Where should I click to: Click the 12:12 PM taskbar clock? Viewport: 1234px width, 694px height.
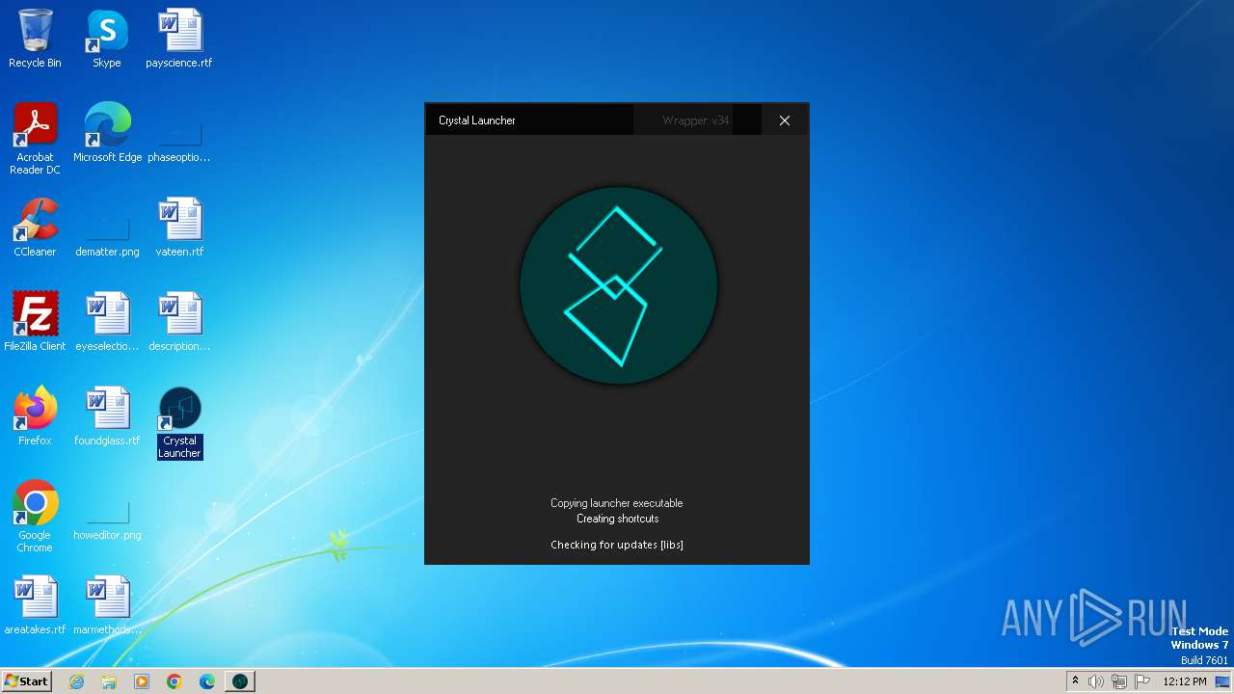[x=1185, y=681]
